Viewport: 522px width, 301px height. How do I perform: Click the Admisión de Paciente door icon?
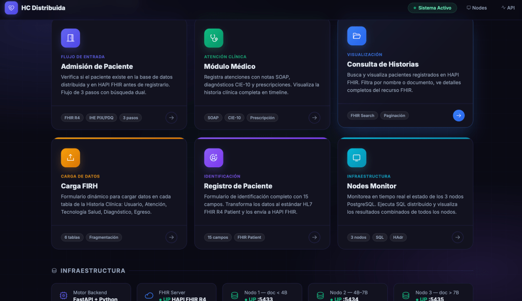click(70, 38)
